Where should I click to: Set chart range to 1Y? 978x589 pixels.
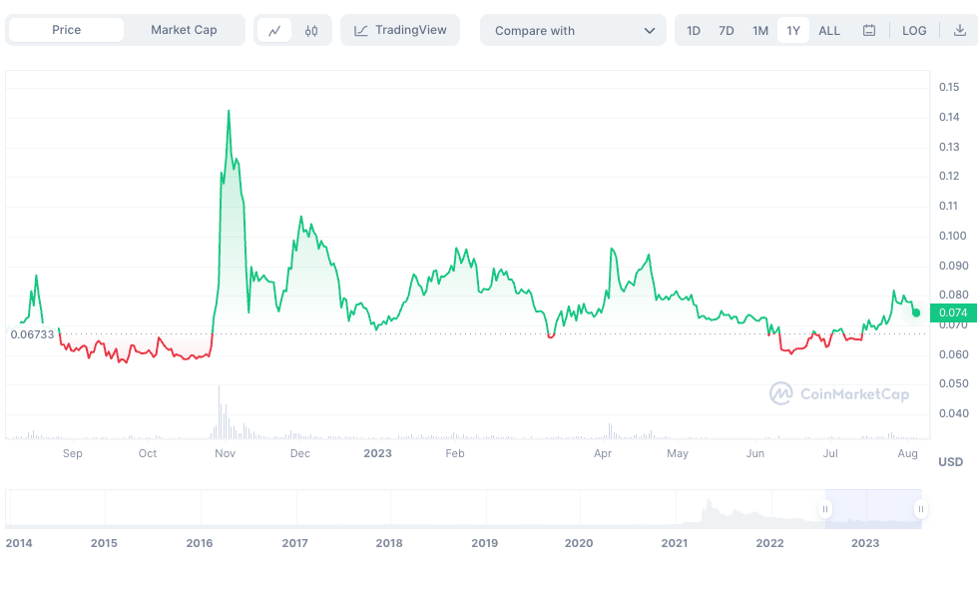[793, 31]
